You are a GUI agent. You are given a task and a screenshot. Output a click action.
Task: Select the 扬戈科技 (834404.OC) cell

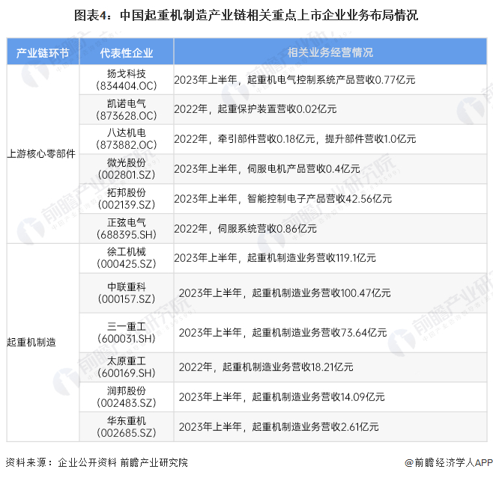click(x=127, y=80)
